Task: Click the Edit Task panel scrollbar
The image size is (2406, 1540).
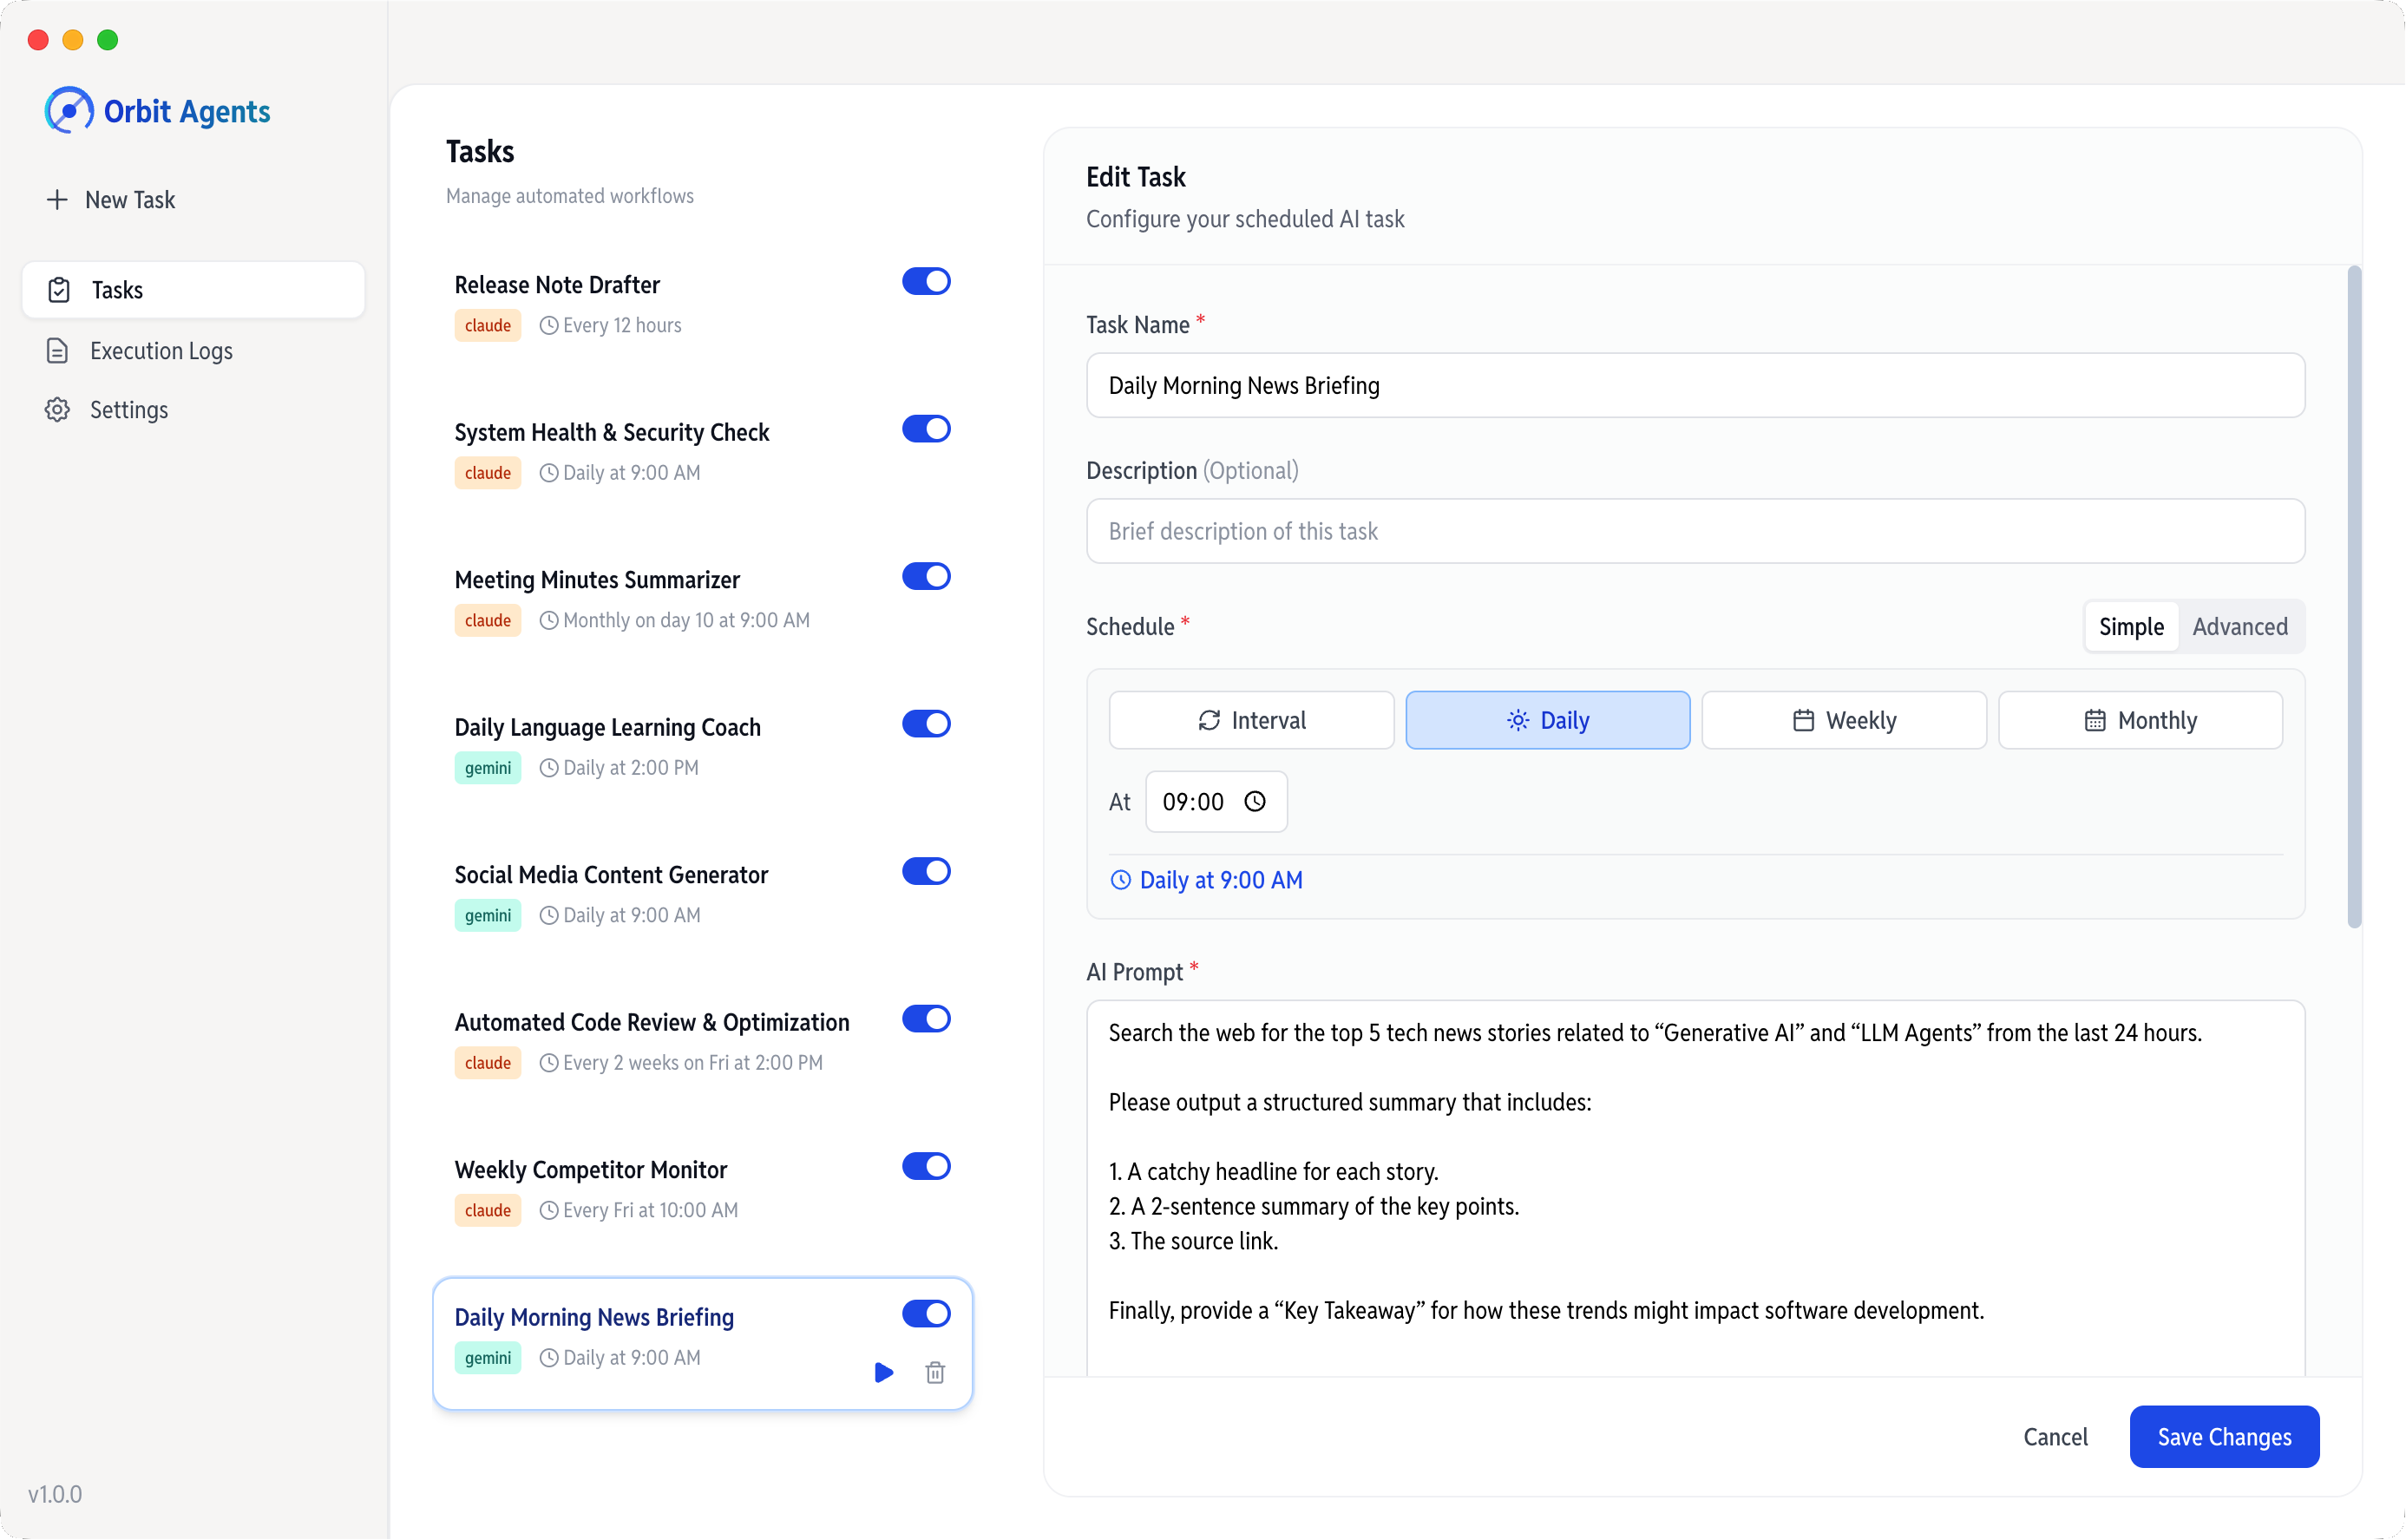Action: pos(2354,597)
